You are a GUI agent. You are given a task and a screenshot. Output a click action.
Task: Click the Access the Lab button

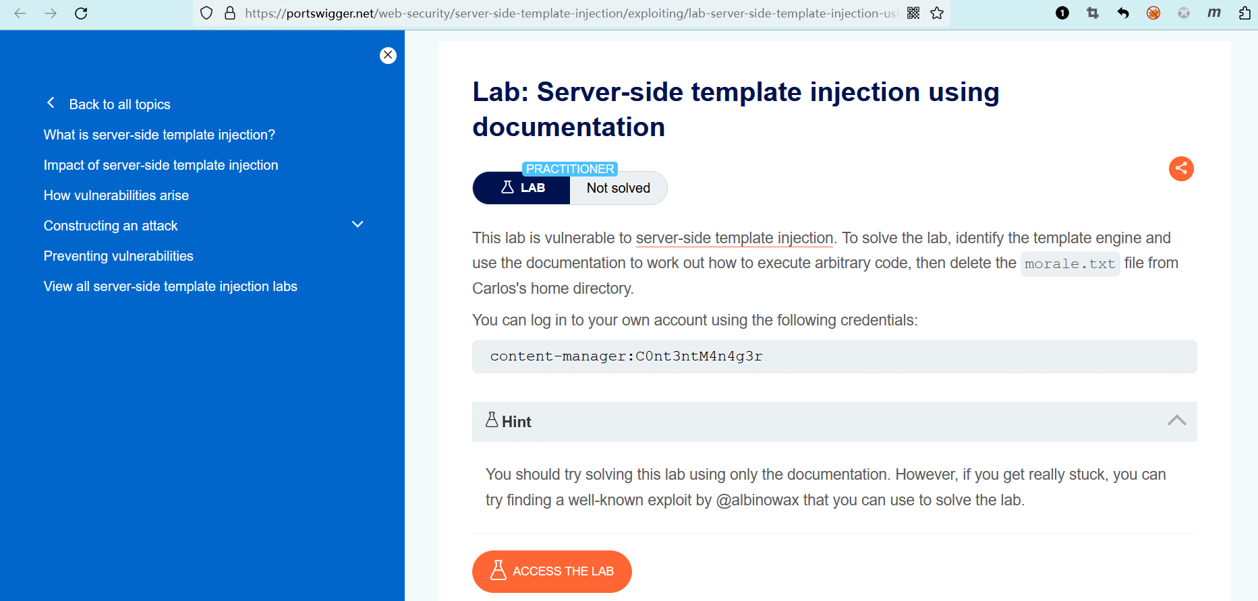(552, 571)
